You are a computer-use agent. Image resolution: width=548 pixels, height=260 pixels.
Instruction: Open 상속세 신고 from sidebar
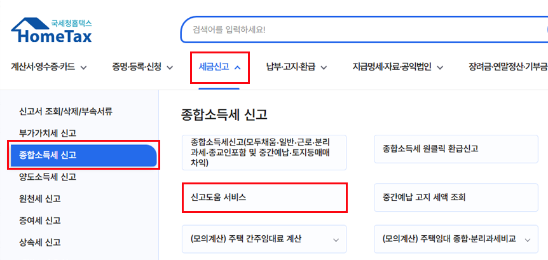coord(40,243)
